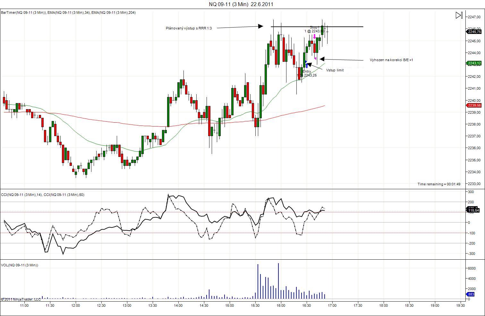
Task: Click the blue volume marker 883
Action: point(471,294)
